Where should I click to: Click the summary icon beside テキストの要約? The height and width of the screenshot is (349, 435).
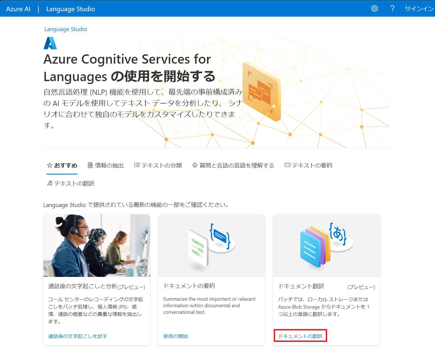point(287,165)
